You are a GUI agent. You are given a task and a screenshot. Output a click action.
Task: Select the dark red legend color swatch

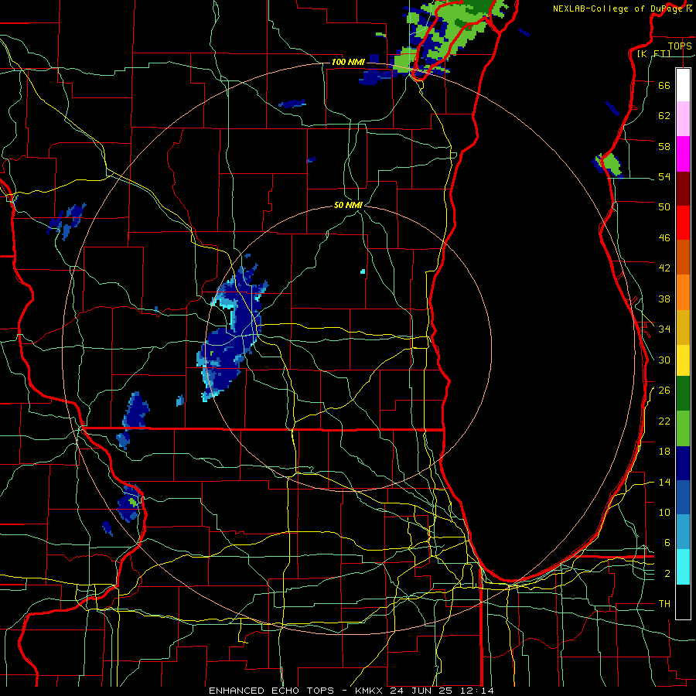[x=683, y=189]
